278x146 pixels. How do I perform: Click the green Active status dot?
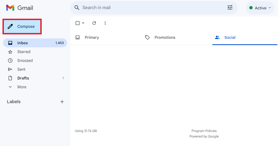251,8
